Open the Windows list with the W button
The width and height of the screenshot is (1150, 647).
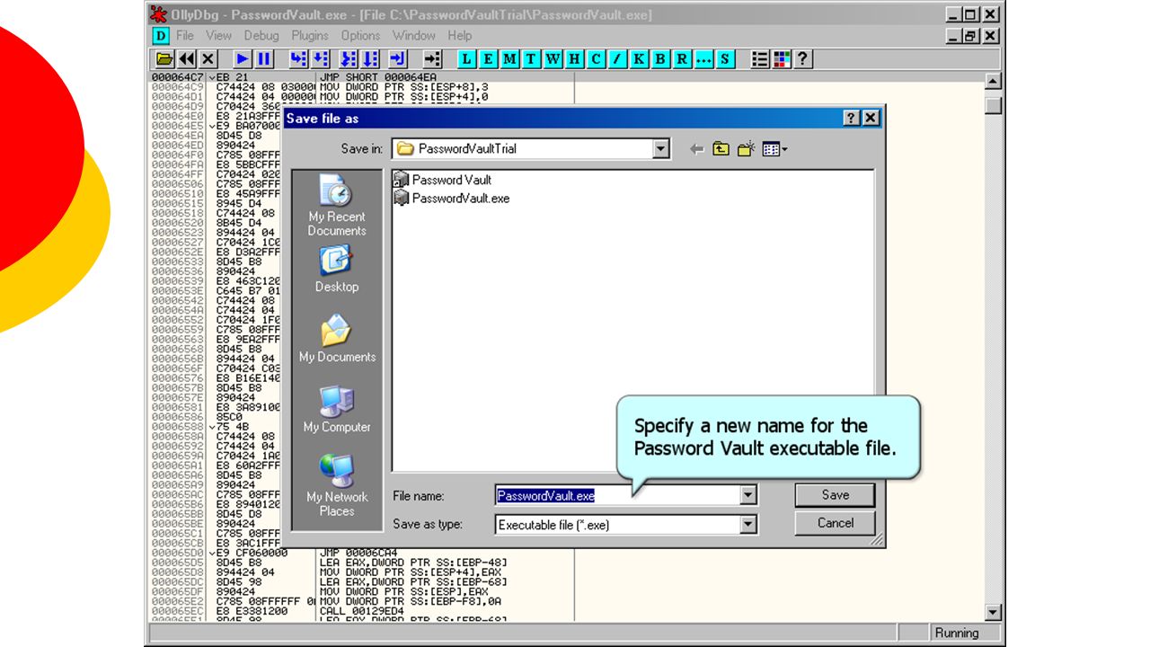553,59
